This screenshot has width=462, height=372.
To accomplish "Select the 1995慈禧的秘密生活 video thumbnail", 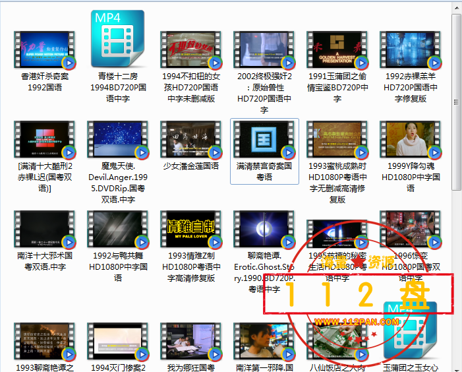I will pyautogui.click(x=337, y=233).
